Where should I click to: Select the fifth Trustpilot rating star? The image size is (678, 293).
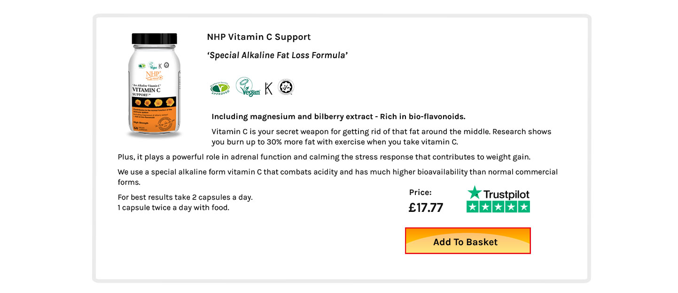click(524, 207)
